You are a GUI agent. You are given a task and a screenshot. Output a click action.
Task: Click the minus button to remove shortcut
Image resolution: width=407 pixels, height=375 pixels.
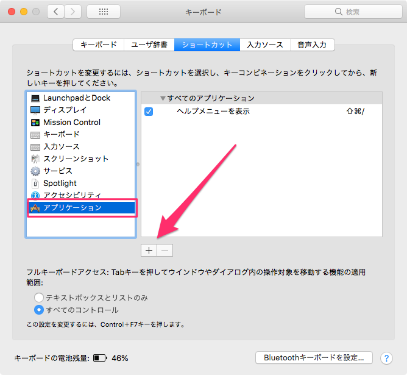[x=165, y=251]
